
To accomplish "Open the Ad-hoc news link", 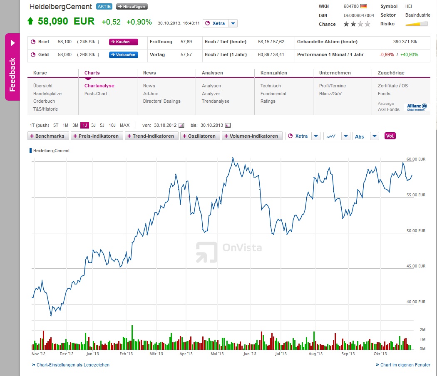I will 151,94.
